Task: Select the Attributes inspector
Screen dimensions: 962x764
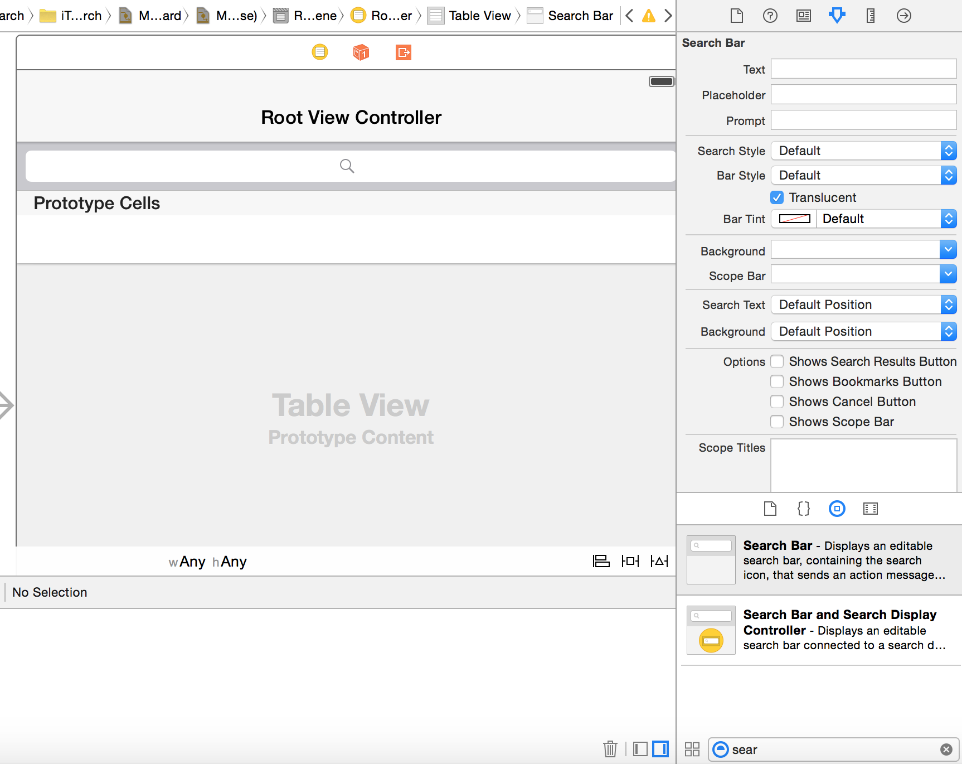Action: 837,16
